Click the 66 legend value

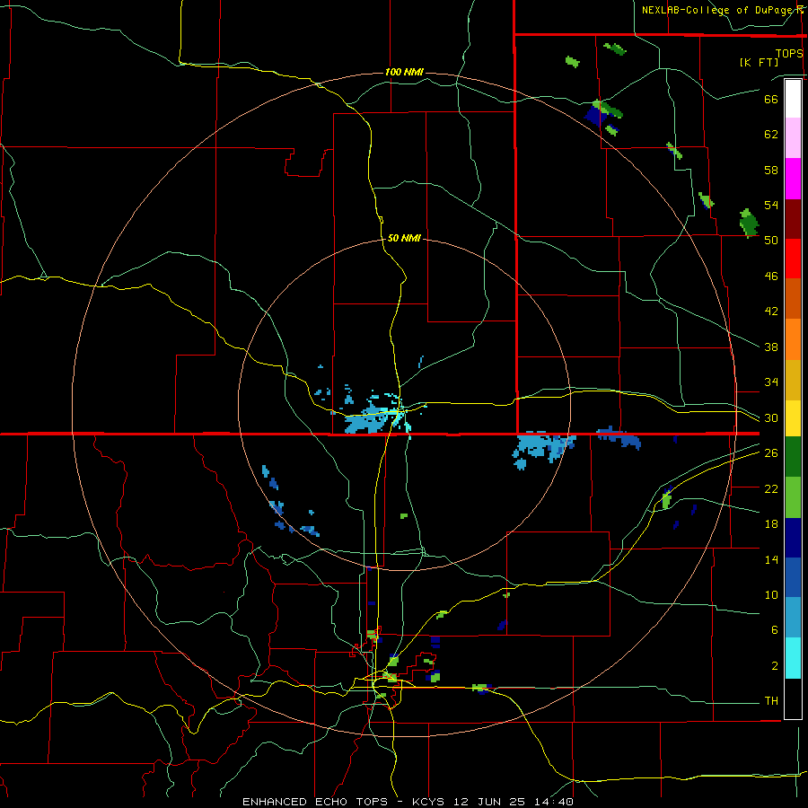coord(771,99)
